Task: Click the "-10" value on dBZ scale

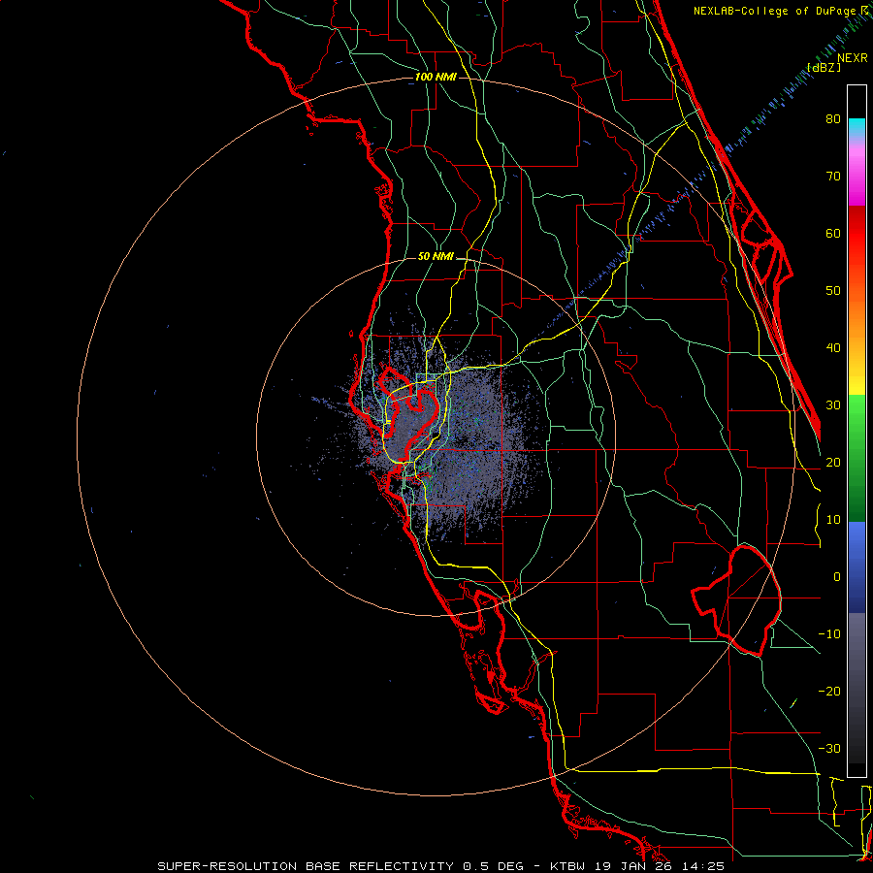Action: 829,634
